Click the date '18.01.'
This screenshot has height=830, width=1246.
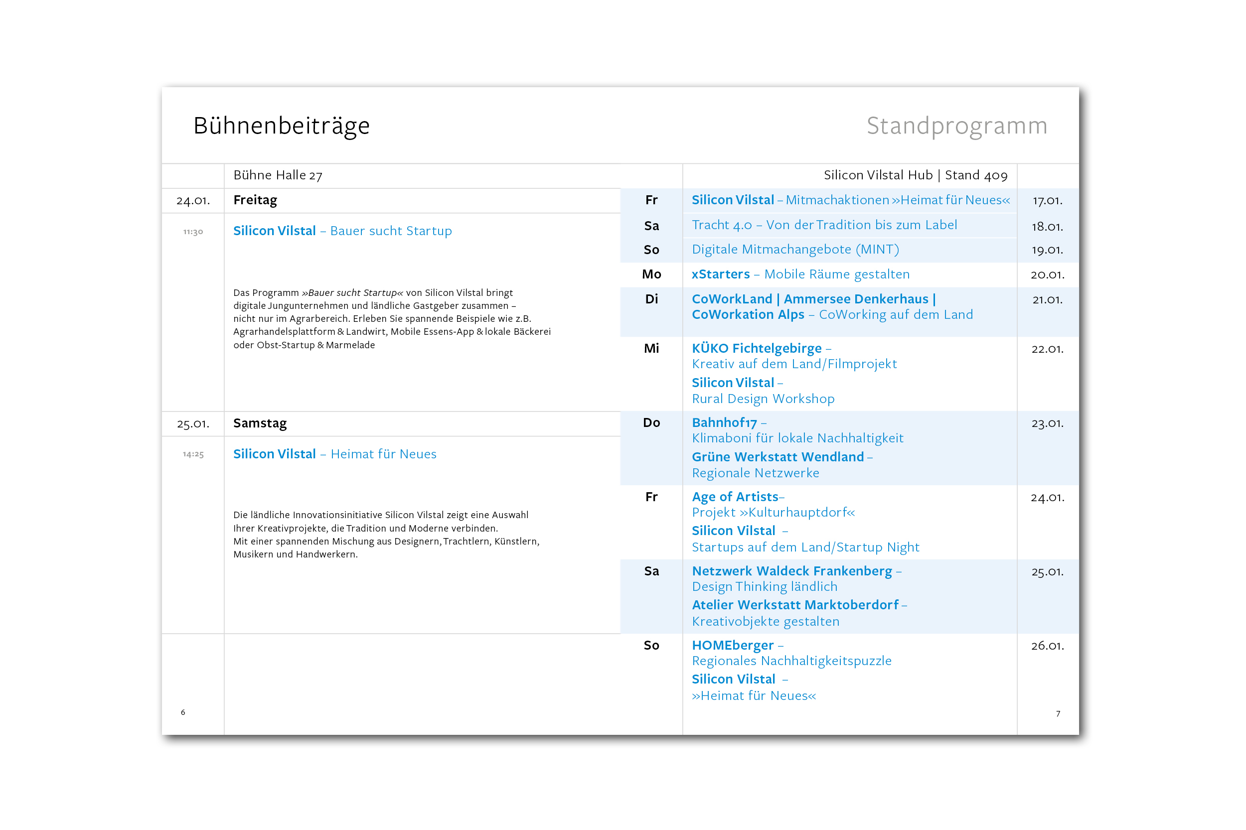1048,227
